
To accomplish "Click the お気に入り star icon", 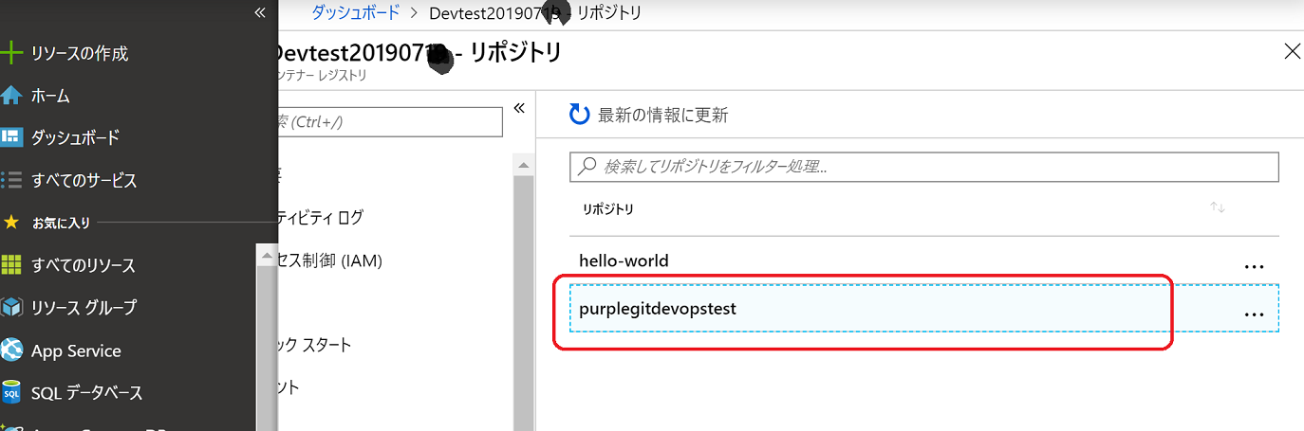I will [x=11, y=223].
